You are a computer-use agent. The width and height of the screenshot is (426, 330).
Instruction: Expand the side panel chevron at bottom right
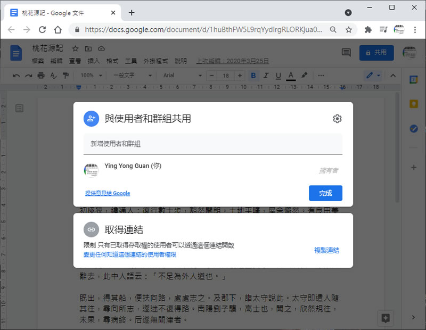point(413,317)
